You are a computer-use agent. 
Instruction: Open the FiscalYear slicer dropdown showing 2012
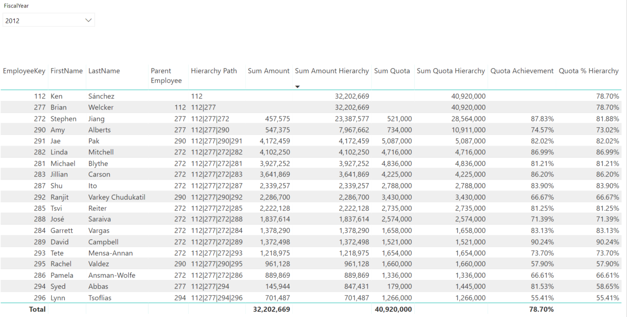point(49,20)
